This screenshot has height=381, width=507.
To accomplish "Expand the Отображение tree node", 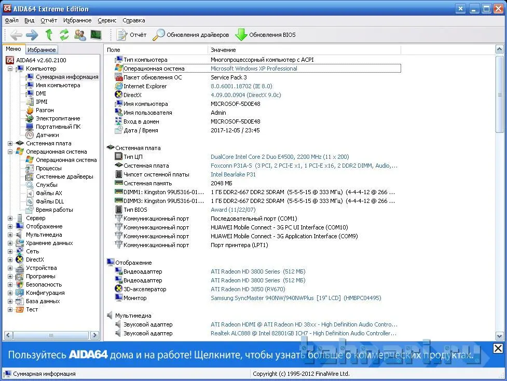I will click(x=10, y=226).
